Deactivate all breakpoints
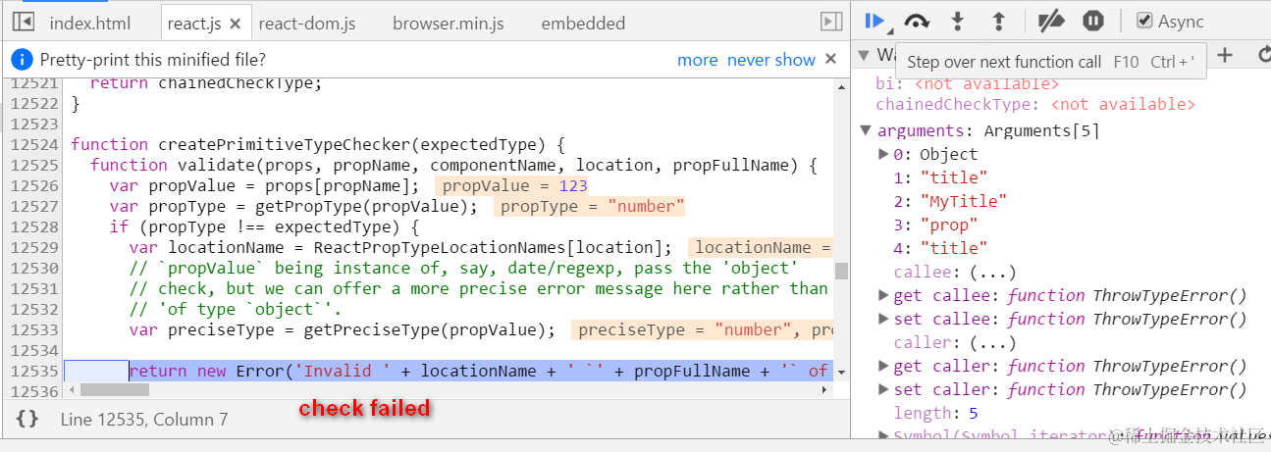 pos(1051,21)
